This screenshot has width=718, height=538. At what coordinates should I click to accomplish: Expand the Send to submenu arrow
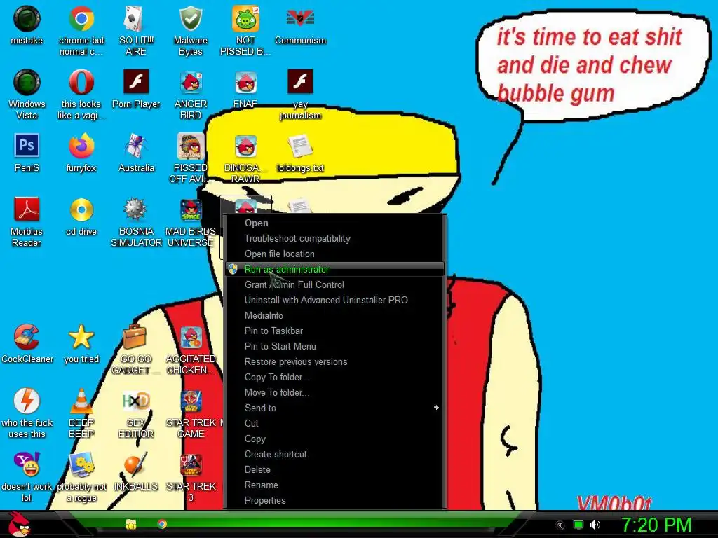pyautogui.click(x=436, y=408)
